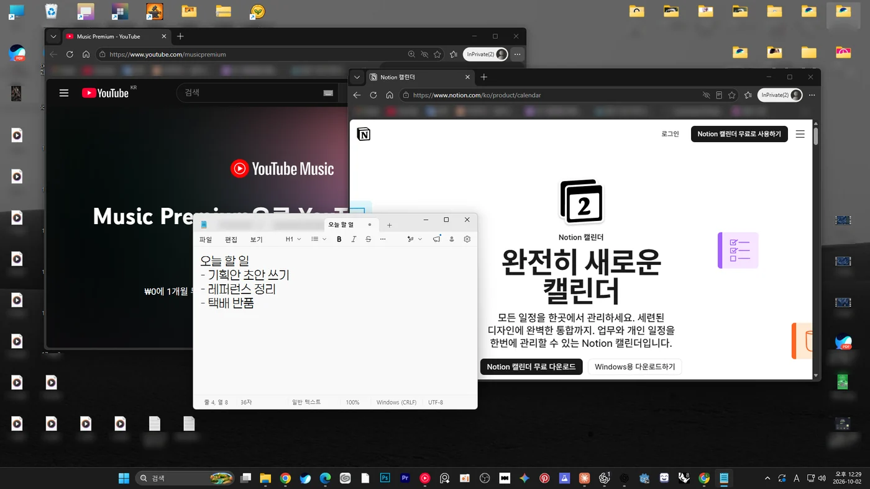Viewport: 870px width, 489px height.
Task: Click the 100% zoom level in Notepad status bar
Action: pyautogui.click(x=352, y=403)
